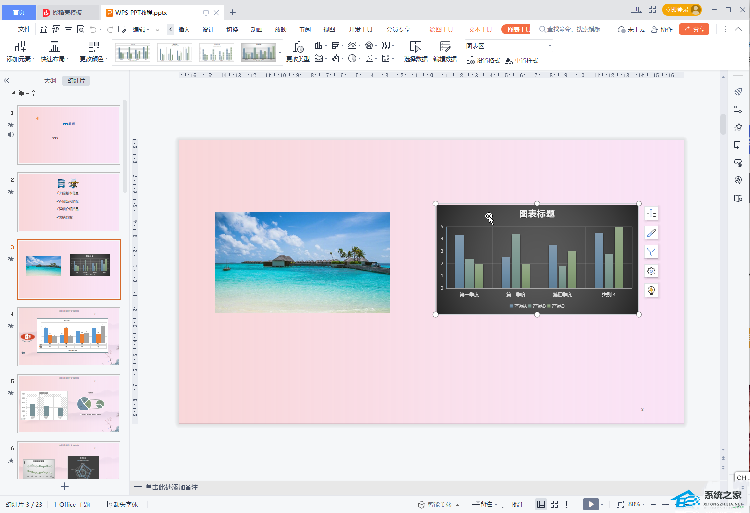750x513 pixels.
Task: Click beach photo on slide
Action: pyautogui.click(x=302, y=262)
